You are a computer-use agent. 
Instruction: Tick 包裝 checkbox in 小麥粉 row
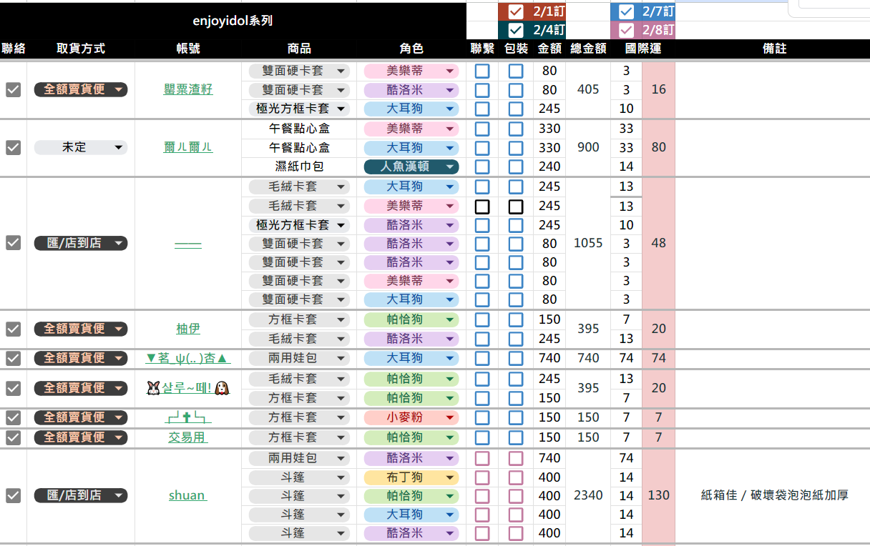516,417
